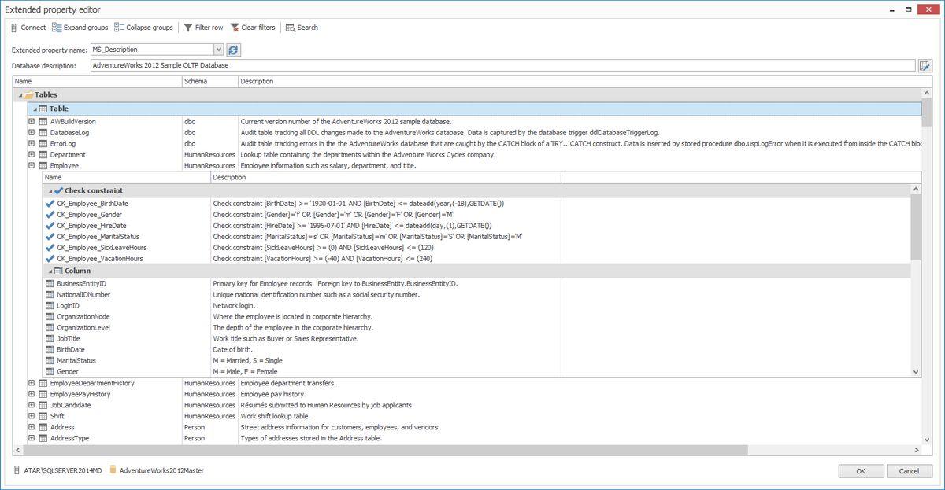Screen dimensions: 945x490
Task: Expand the Shift table row
Action: point(31,416)
